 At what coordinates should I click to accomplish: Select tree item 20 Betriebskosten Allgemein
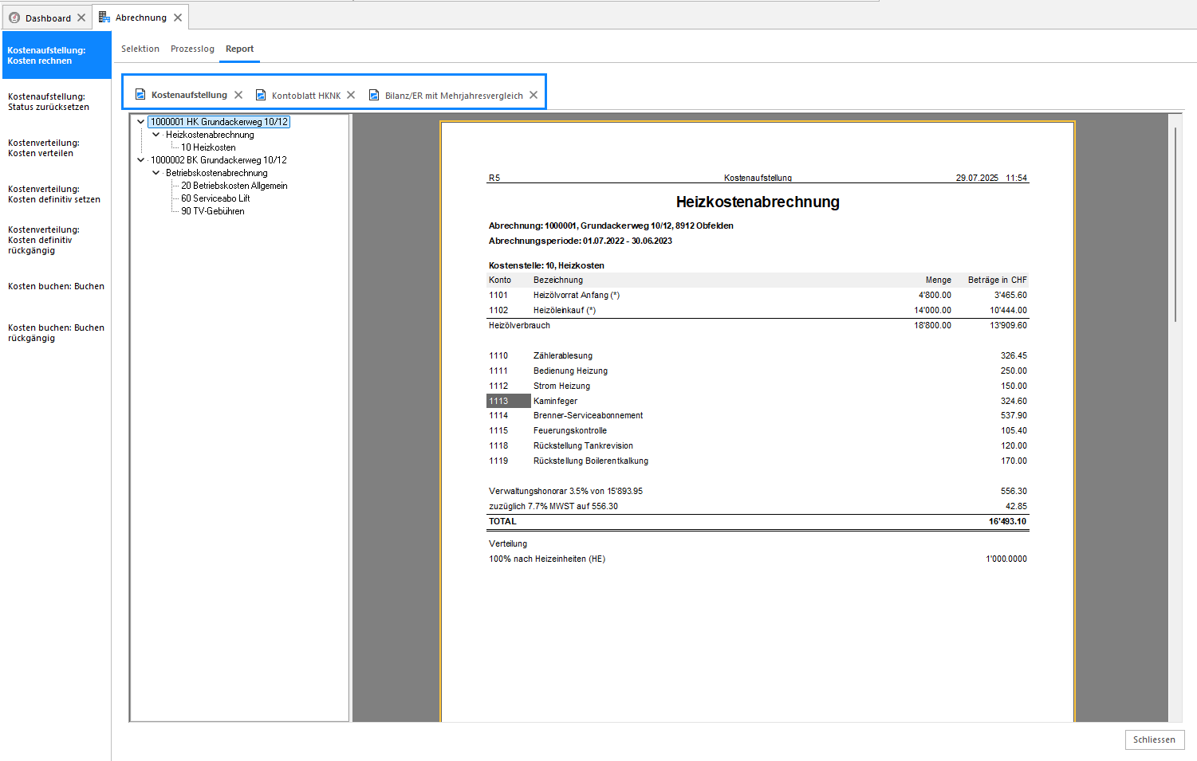[234, 186]
